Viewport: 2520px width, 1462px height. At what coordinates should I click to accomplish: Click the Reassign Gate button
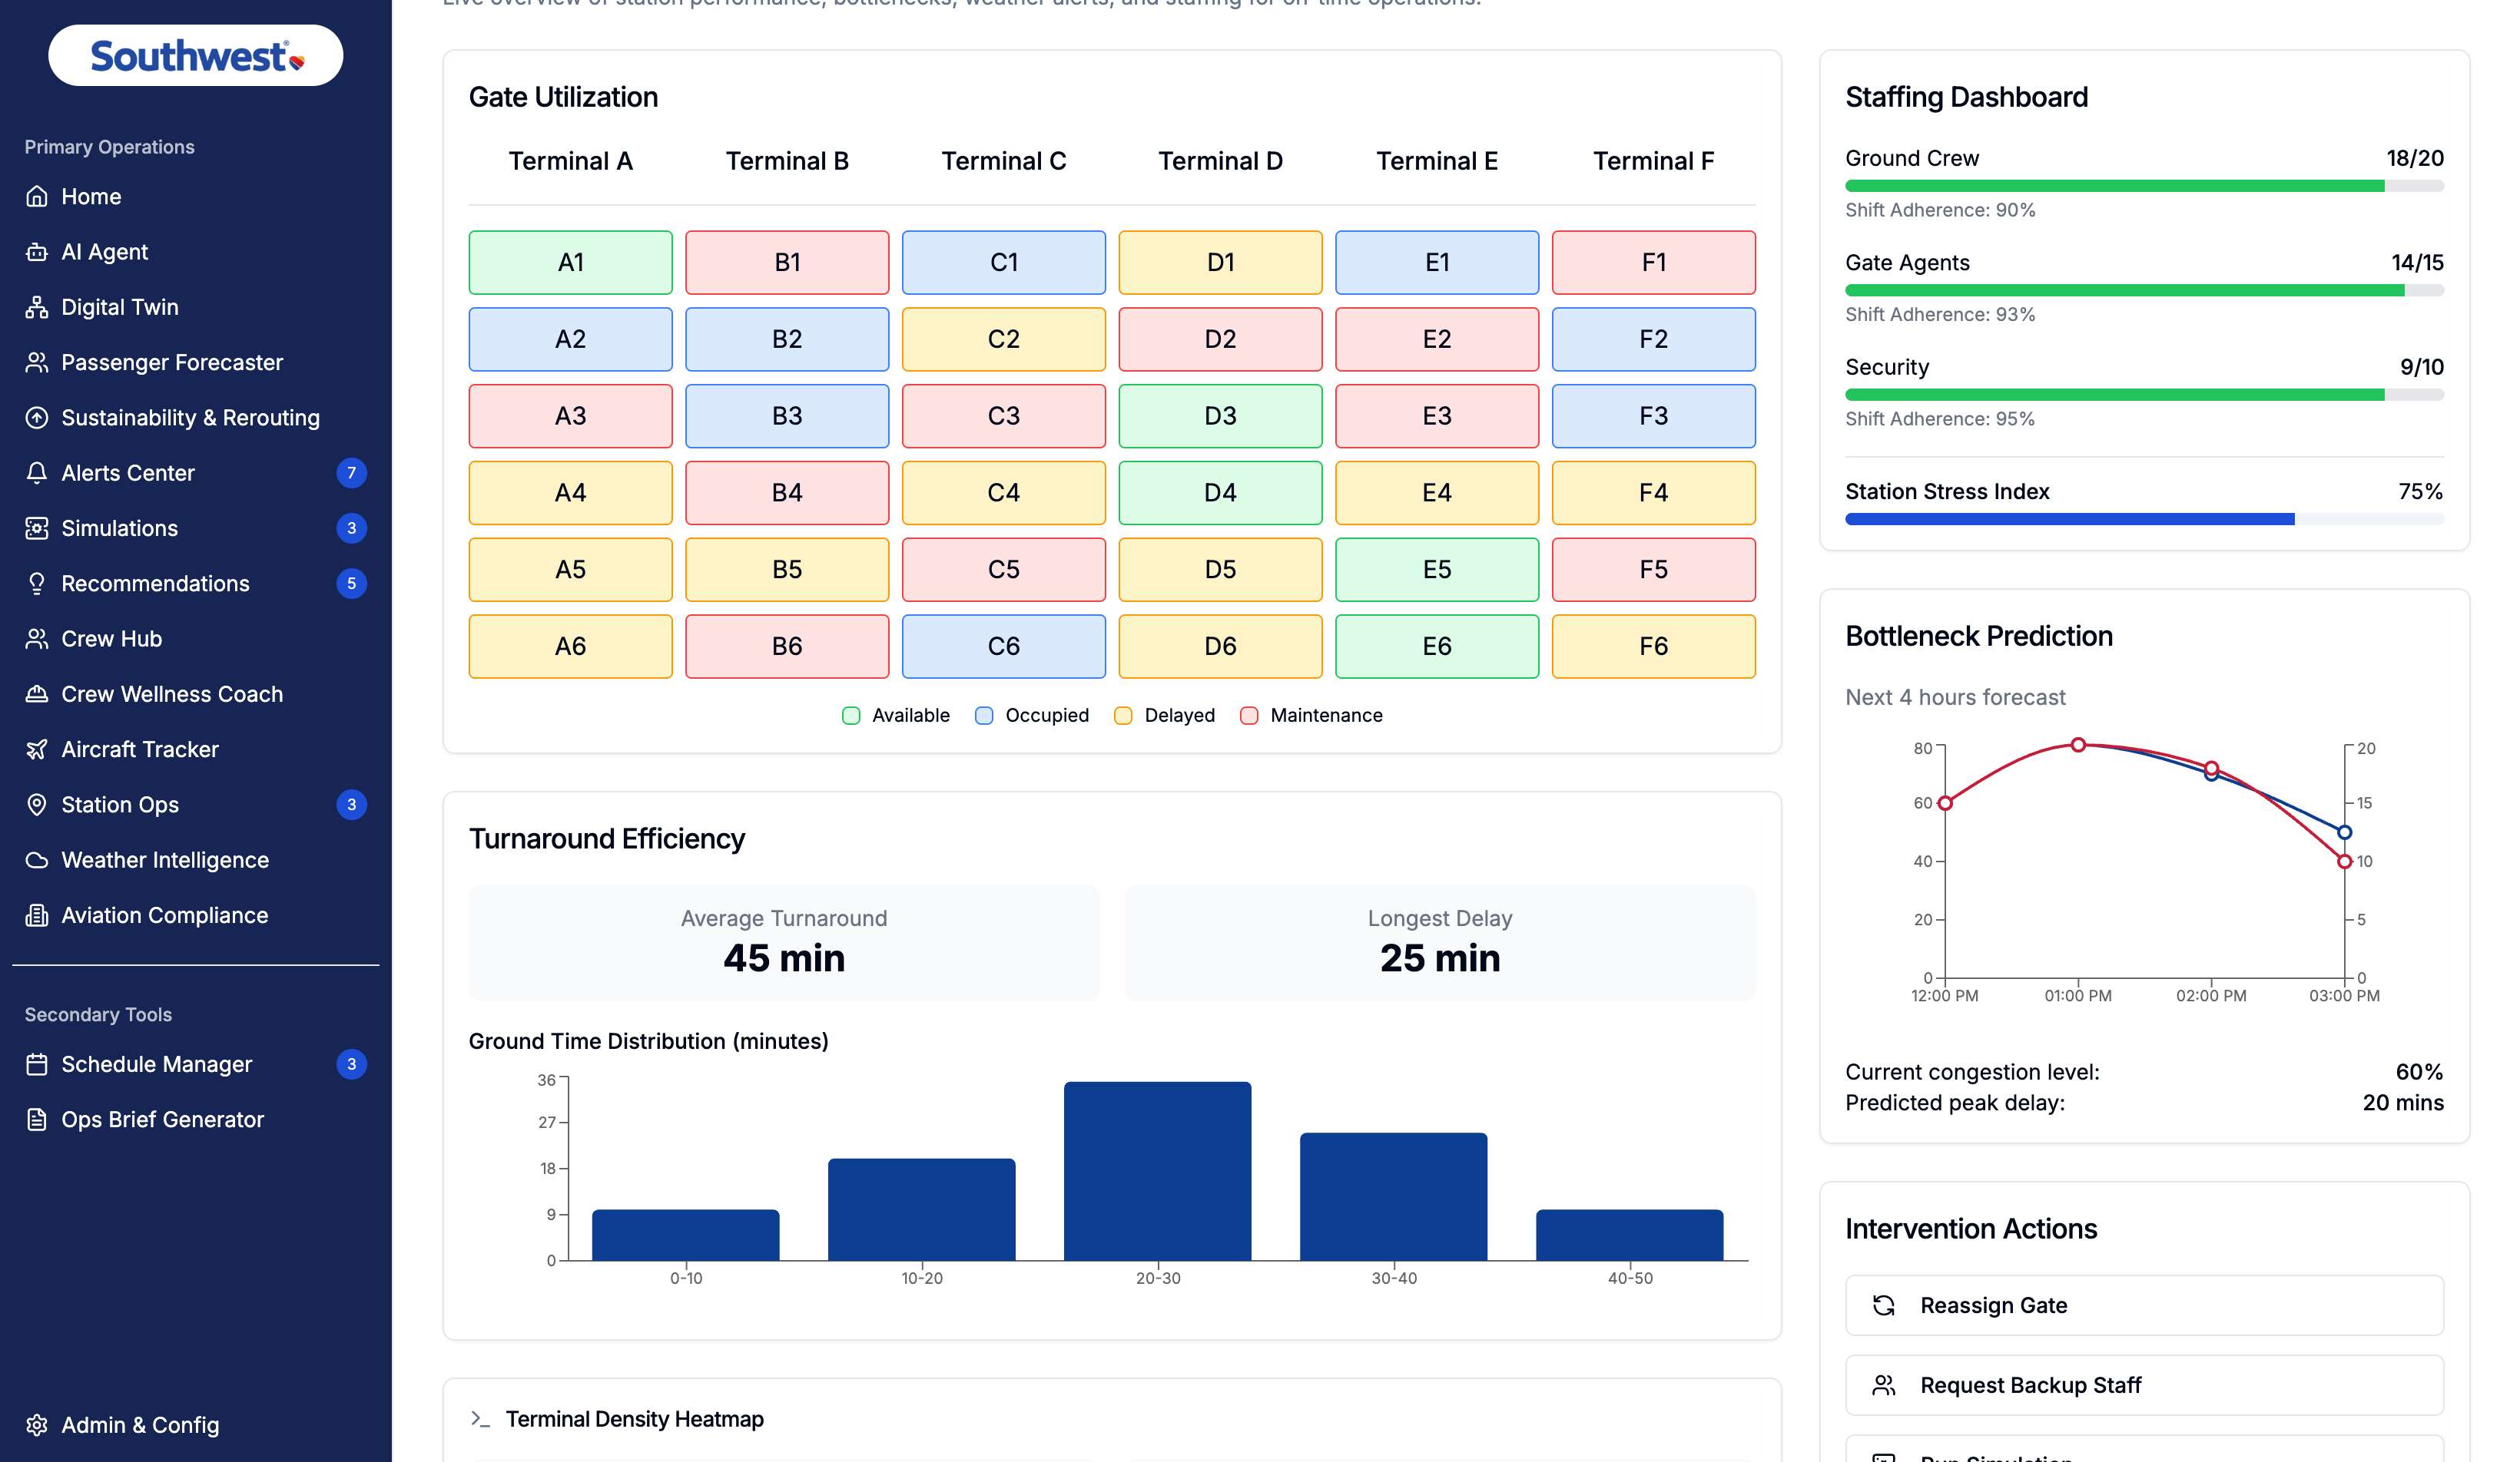[x=2144, y=1305]
